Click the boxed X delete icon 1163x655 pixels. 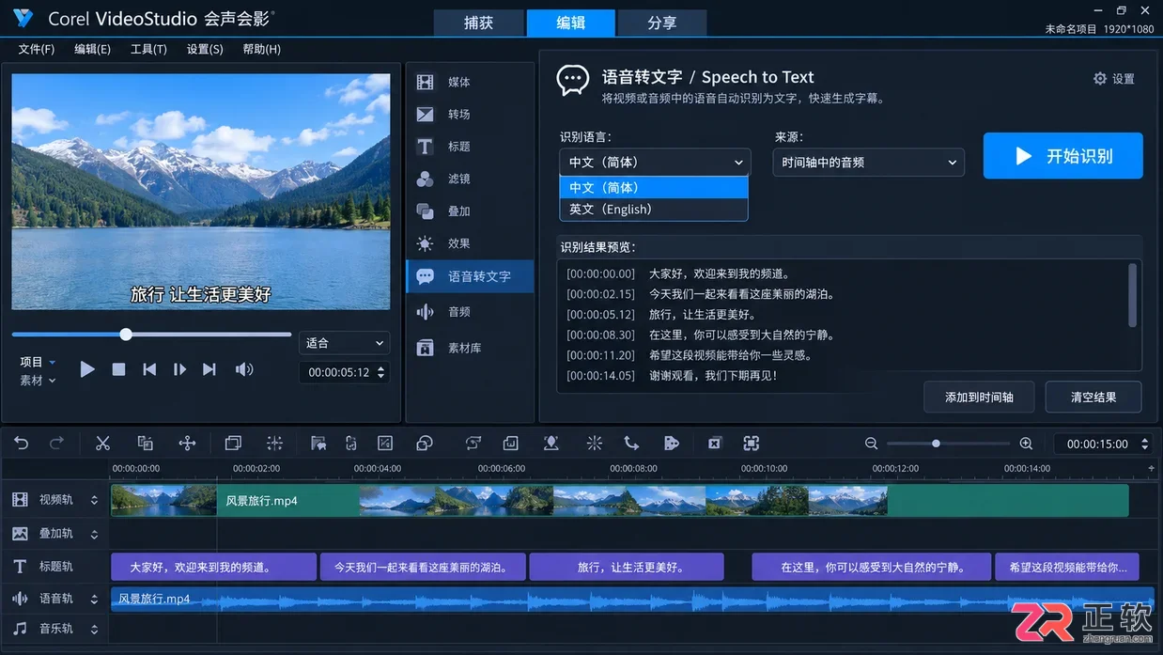click(x=714, y=444)
